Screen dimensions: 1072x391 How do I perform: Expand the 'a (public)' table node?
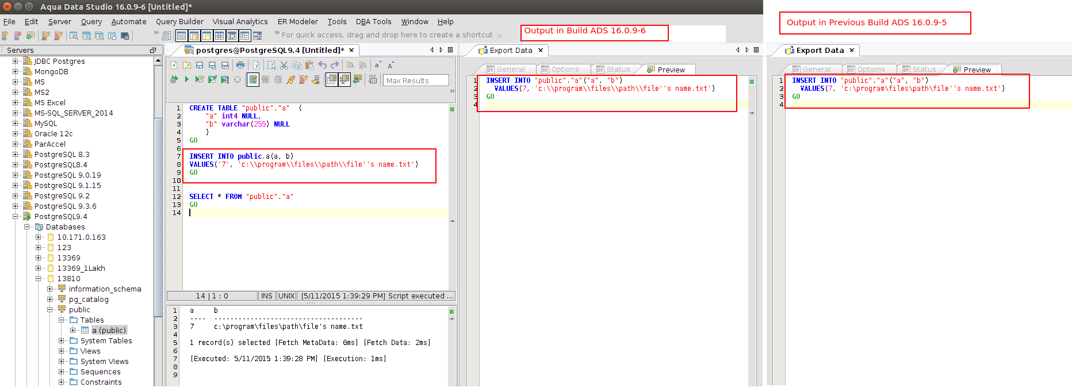click(73, 330)
